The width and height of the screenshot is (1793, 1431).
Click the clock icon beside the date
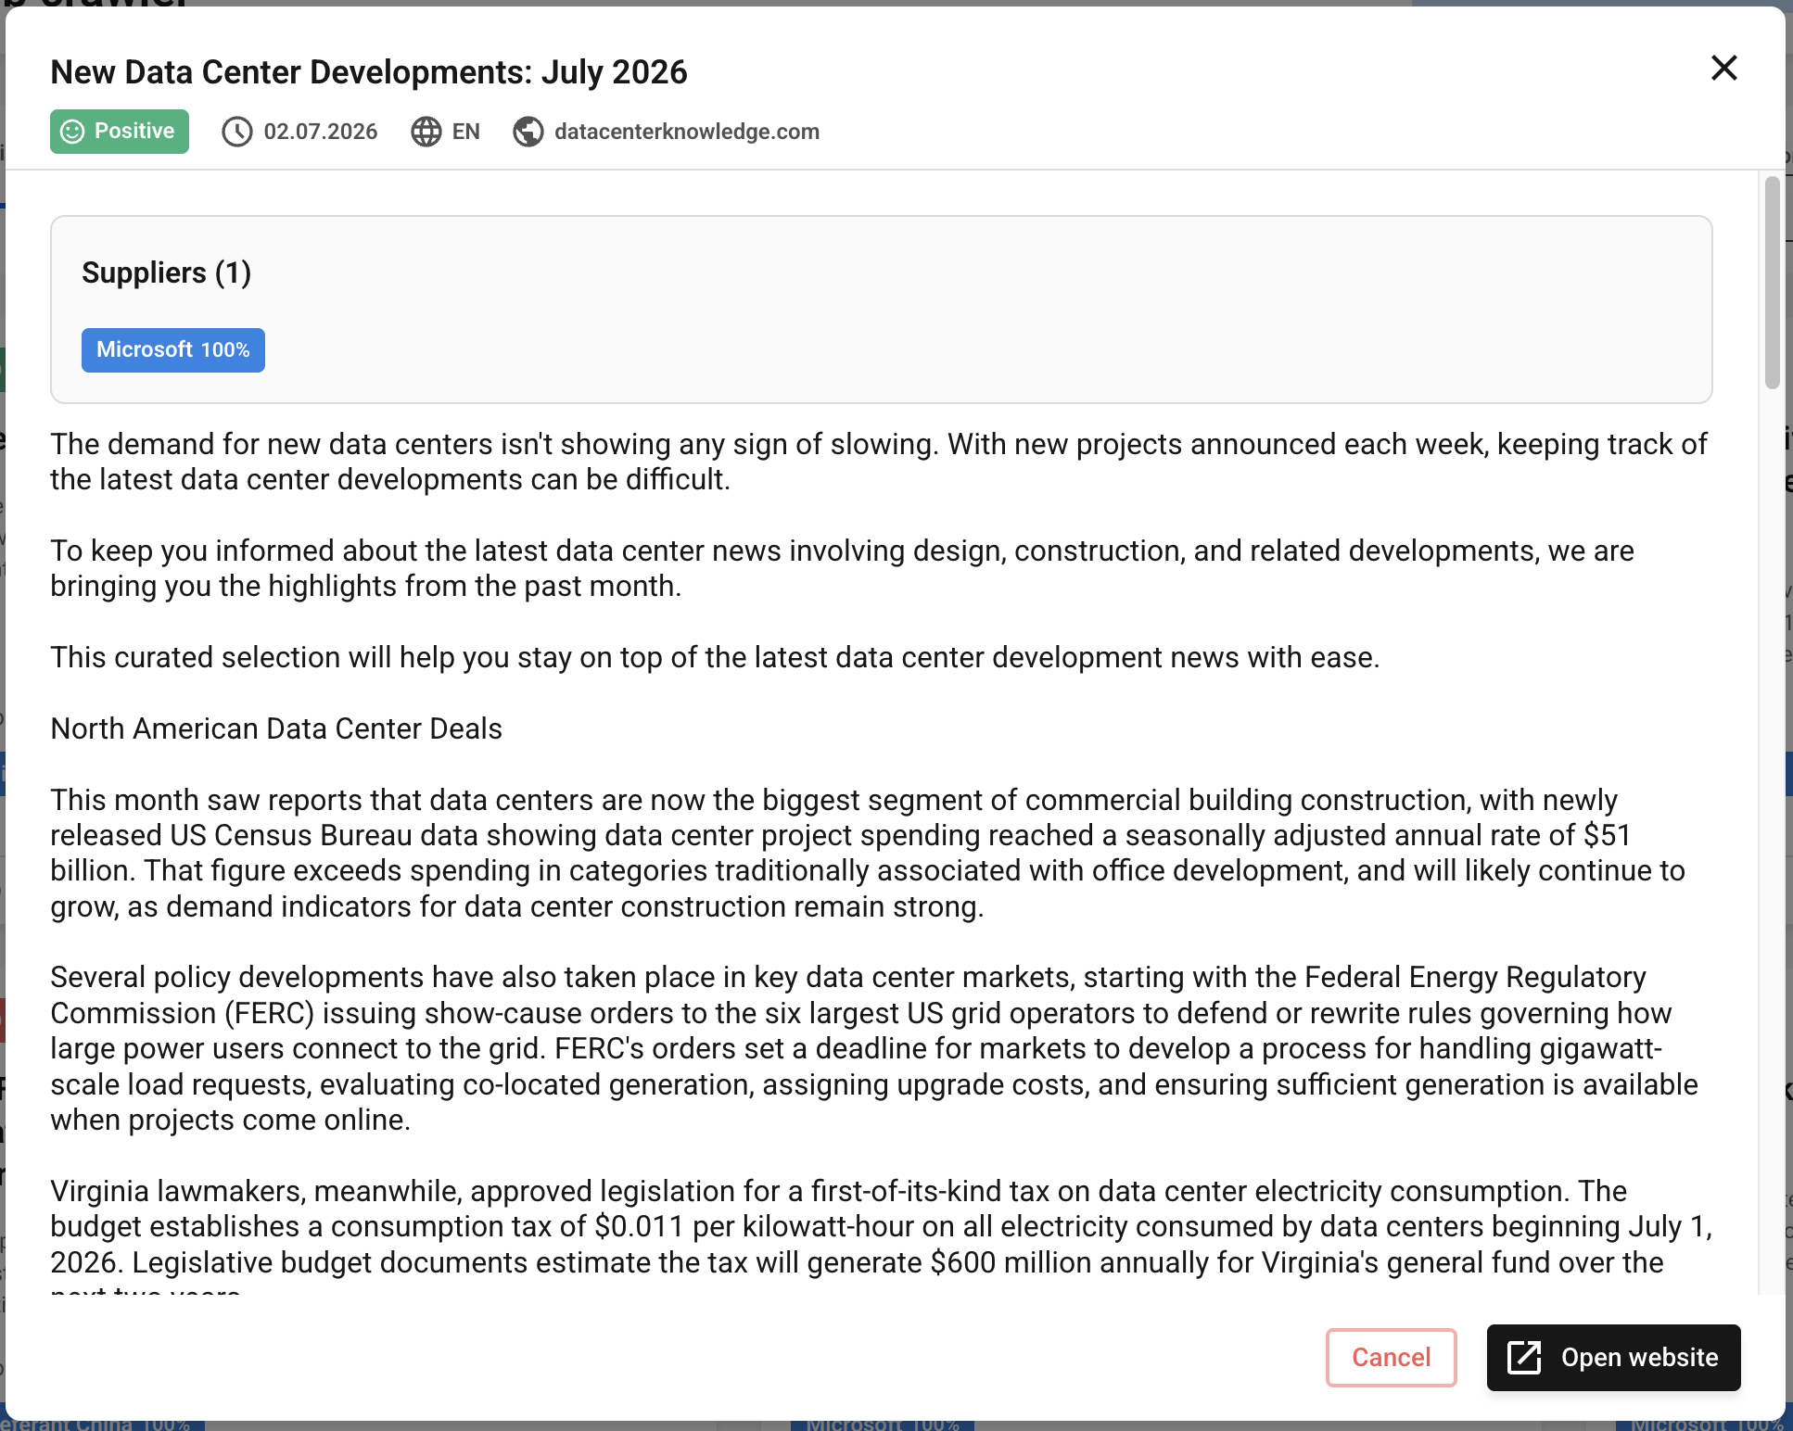[x=237, y=132]
